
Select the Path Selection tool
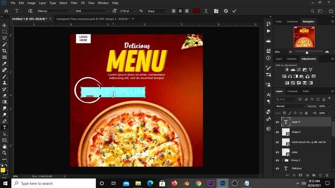coord(4,134)
